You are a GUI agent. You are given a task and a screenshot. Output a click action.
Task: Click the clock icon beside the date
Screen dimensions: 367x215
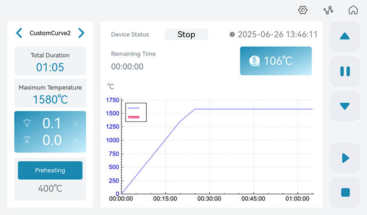(232, 35)
